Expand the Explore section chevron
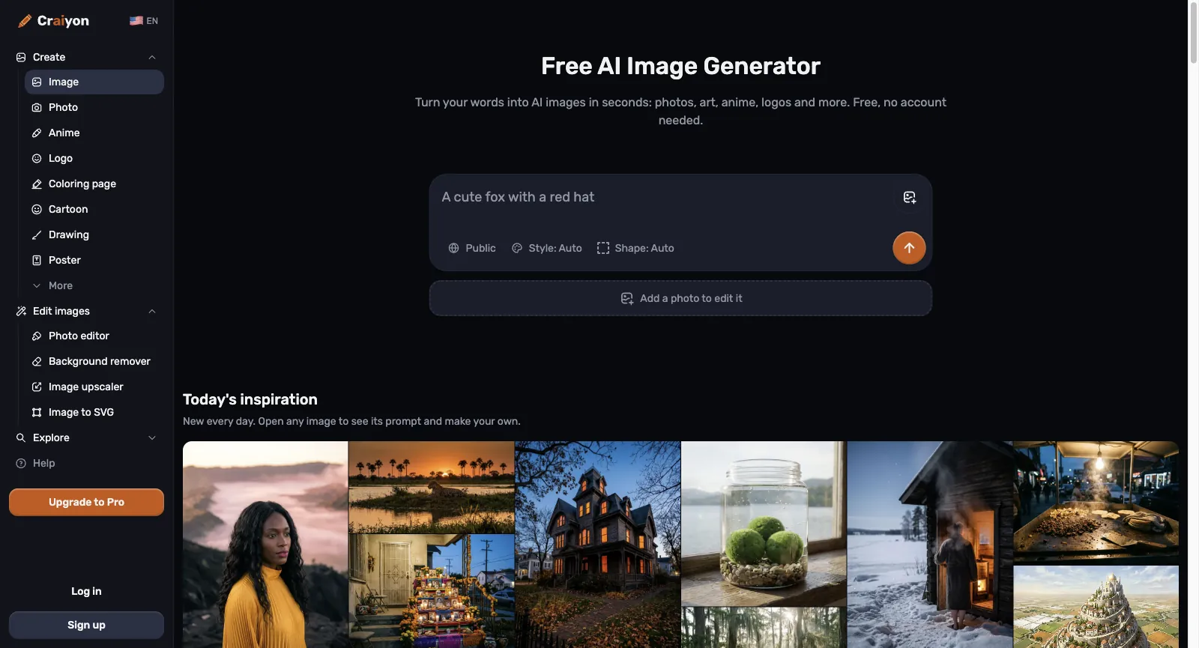The image size is (1199, 648). click(152, 438)
